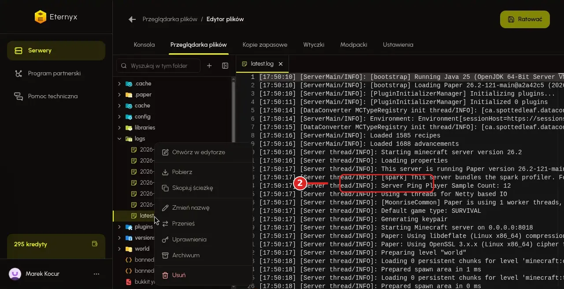Expand the libraries folder chevron
The image size is (564, 289).
(119, 128)
